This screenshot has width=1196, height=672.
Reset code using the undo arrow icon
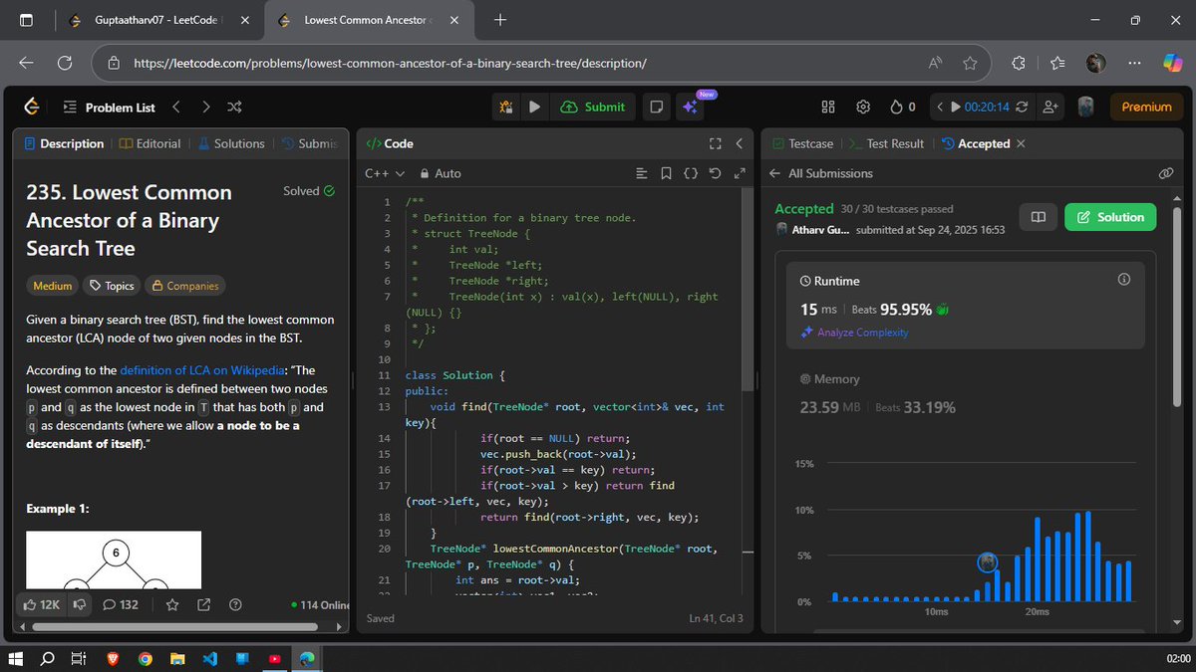tap(716, 173)
